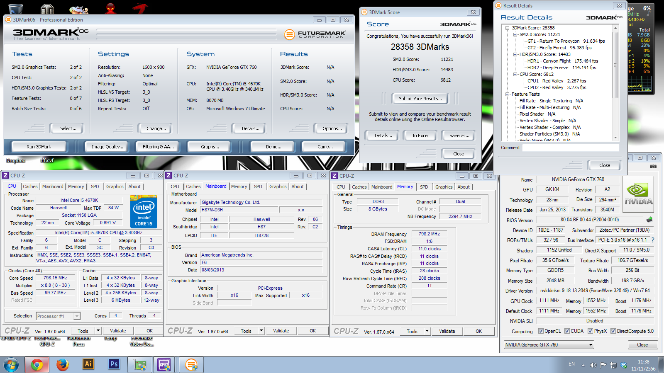Viewport: 664px width, 373px height.
Task: Open the Dropbox desktop shortcut
Action: coord(16,160)
